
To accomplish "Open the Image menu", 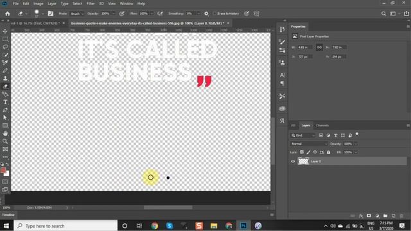I will tap(39, 4).
